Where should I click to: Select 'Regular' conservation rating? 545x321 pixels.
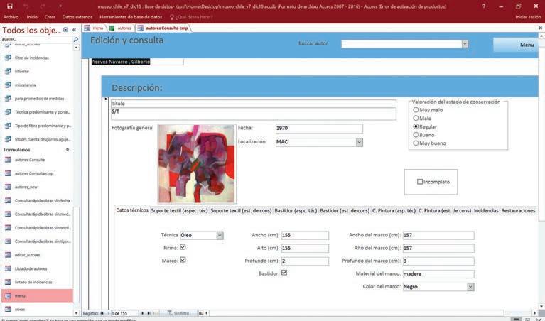point(416,126)
